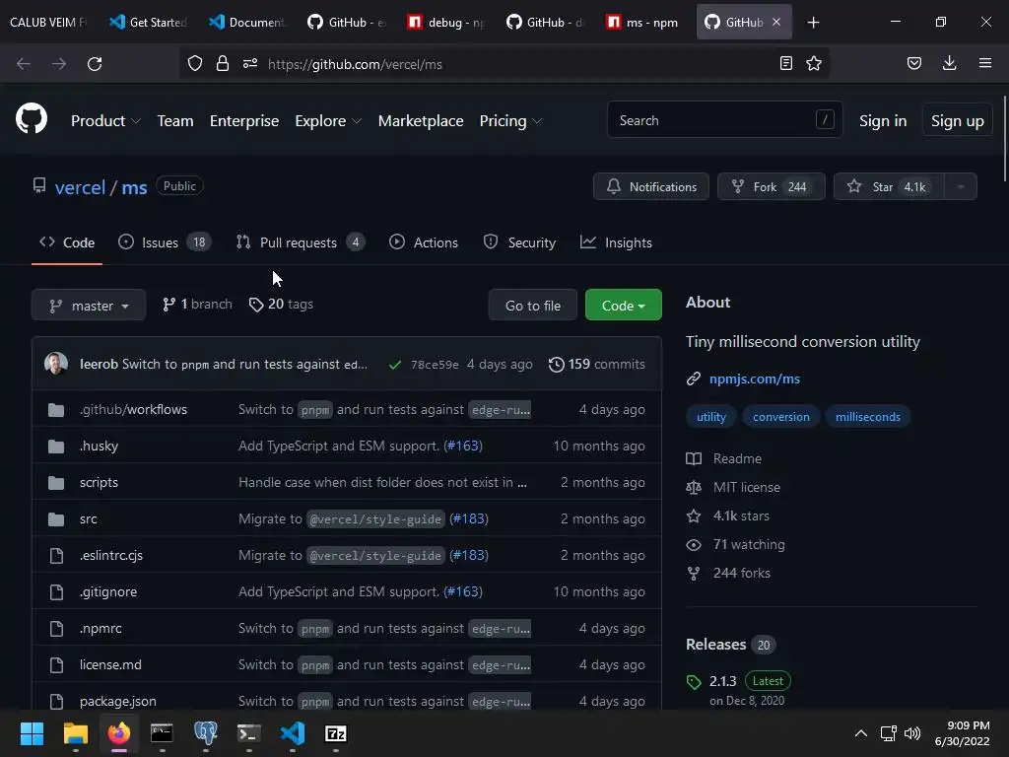Click the Sign in link
Viewport: 1009px width, 757px height.
point(883,121)
